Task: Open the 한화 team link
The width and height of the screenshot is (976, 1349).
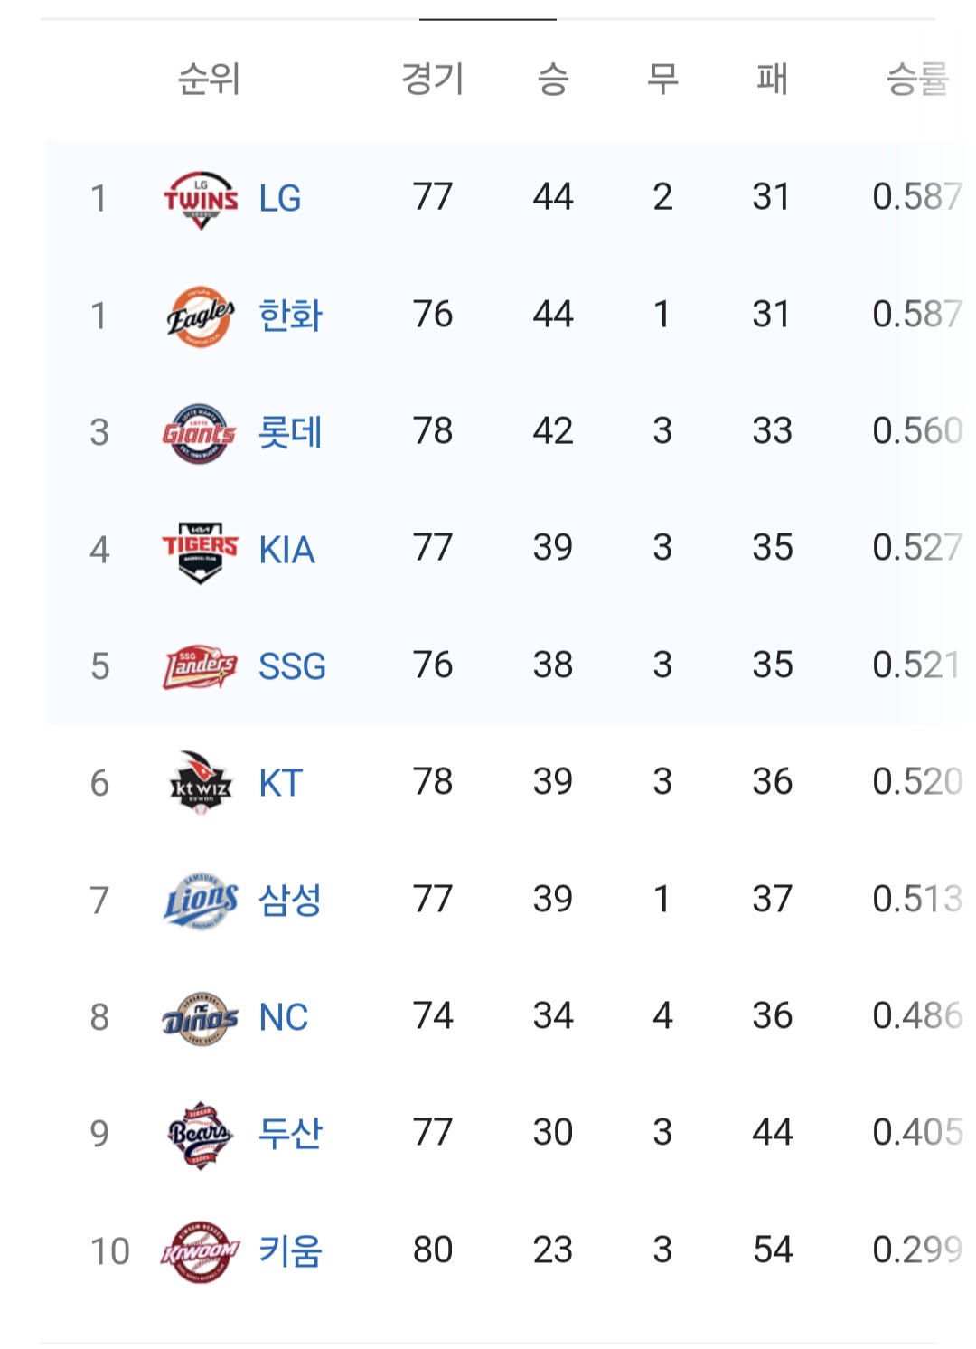Action: 291,316
